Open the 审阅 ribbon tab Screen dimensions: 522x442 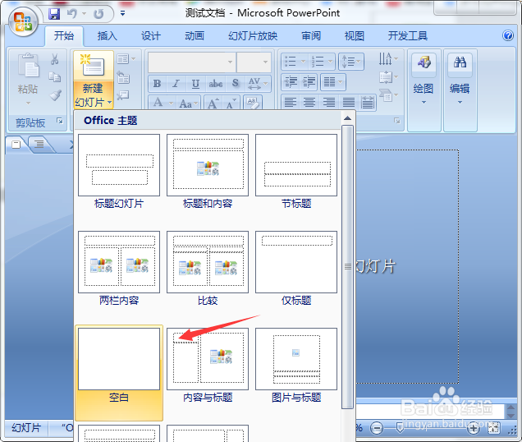[x=311, y=35]
